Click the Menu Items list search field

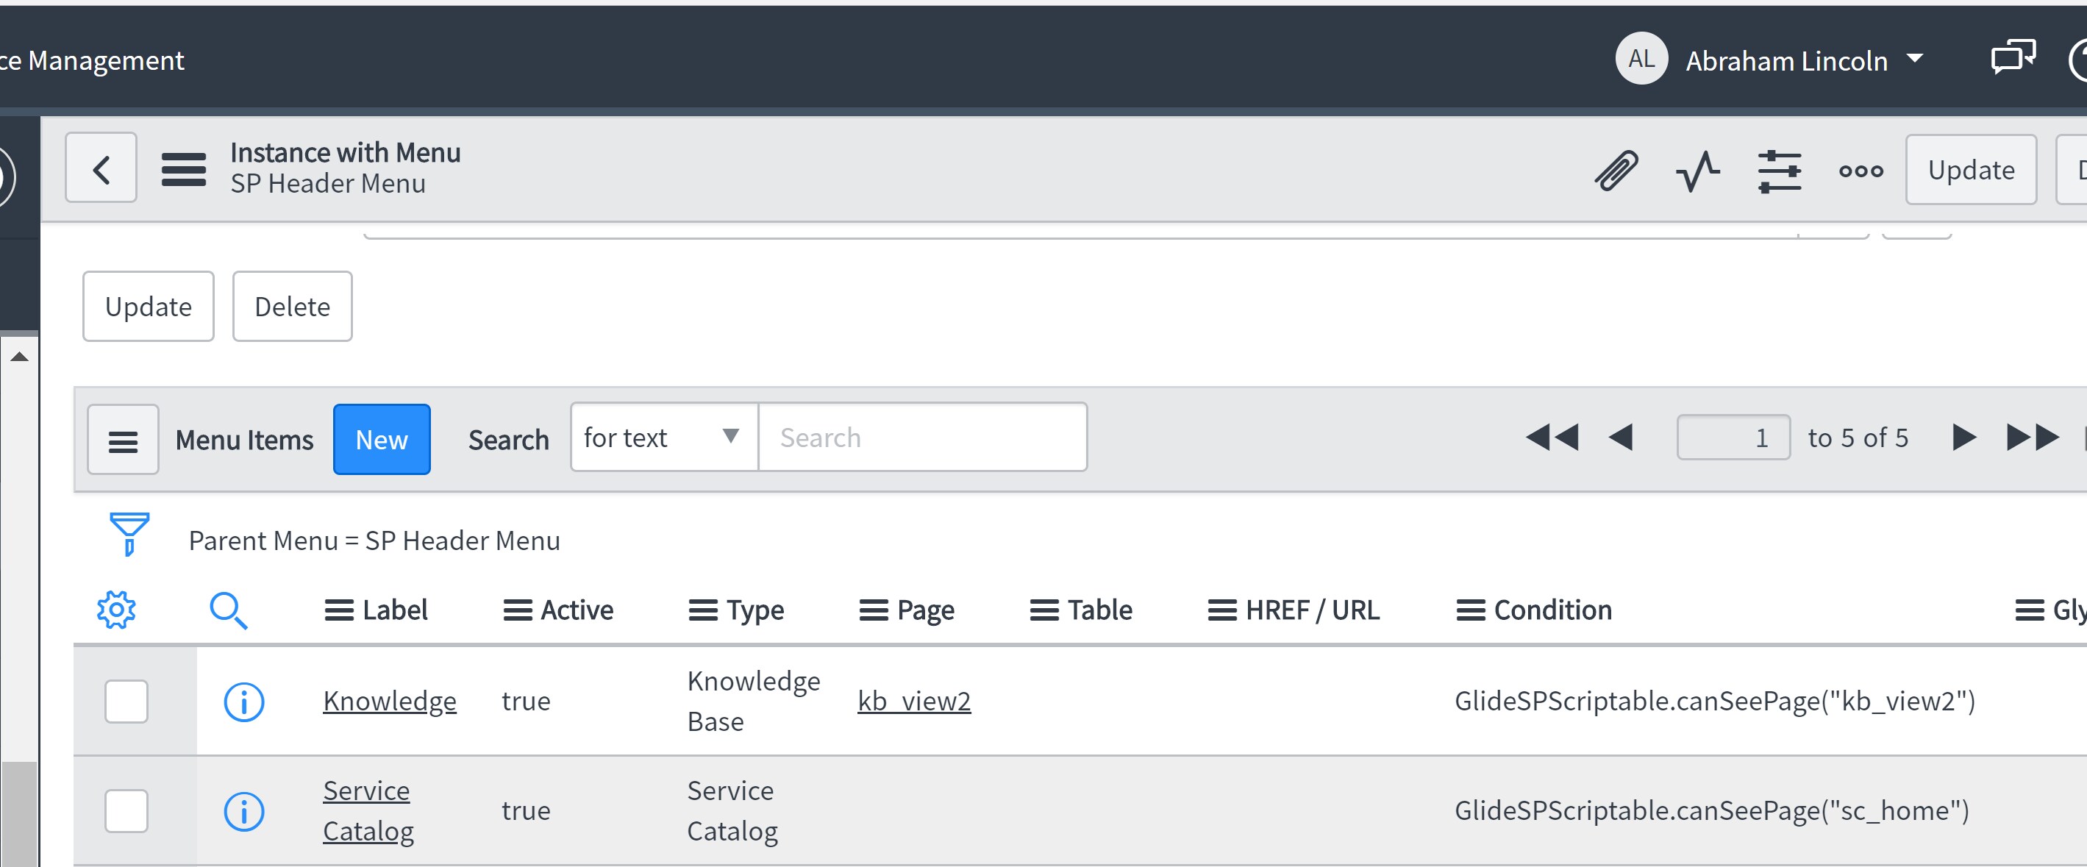pos(923,438)
